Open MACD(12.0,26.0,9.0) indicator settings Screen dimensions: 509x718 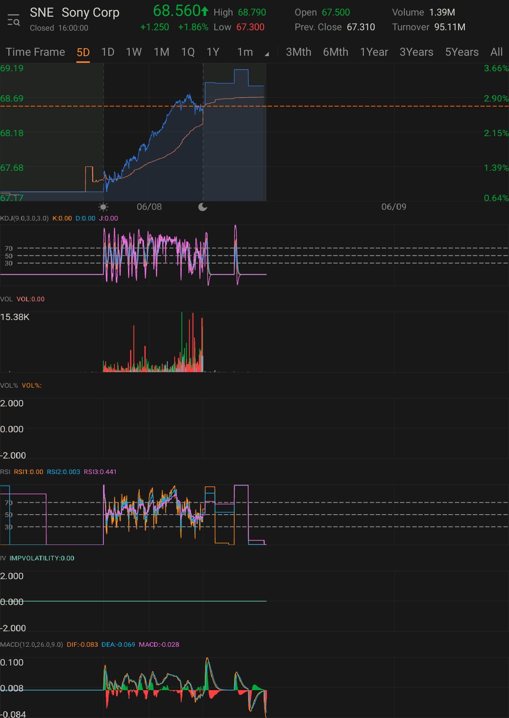tap(31, 644)
